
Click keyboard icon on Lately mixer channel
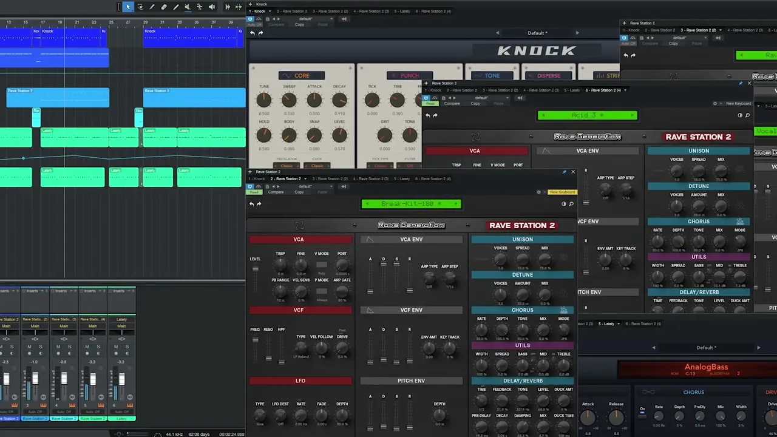pyautogui.click(x=129, y=405)
